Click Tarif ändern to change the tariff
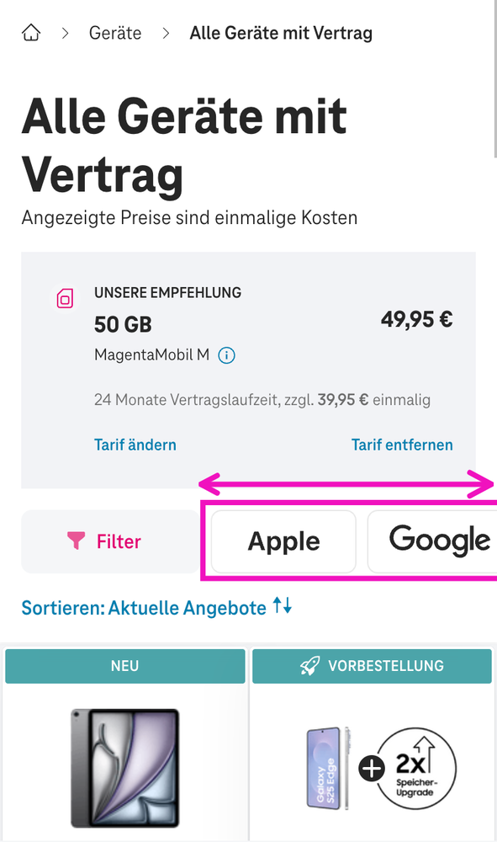The image size is (497, 842). (135, 445)
